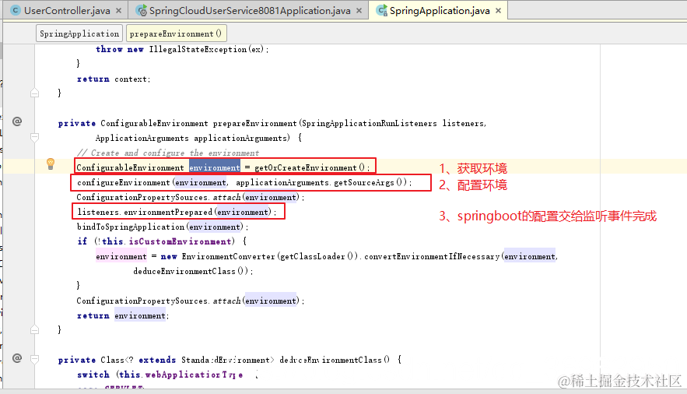
Task: Click the SpringApplication.java file icon
Action: (382, 11)
